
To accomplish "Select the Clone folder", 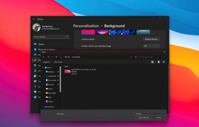I will (x=49, y=89).
